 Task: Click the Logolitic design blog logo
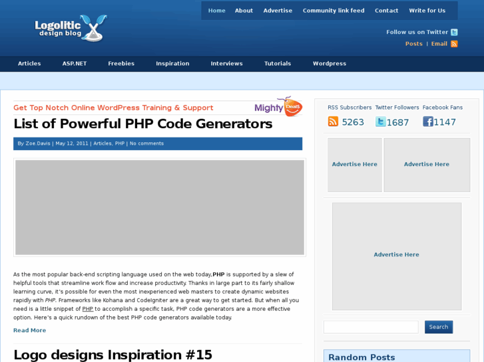pyautogui.click(x=71, y=28)
